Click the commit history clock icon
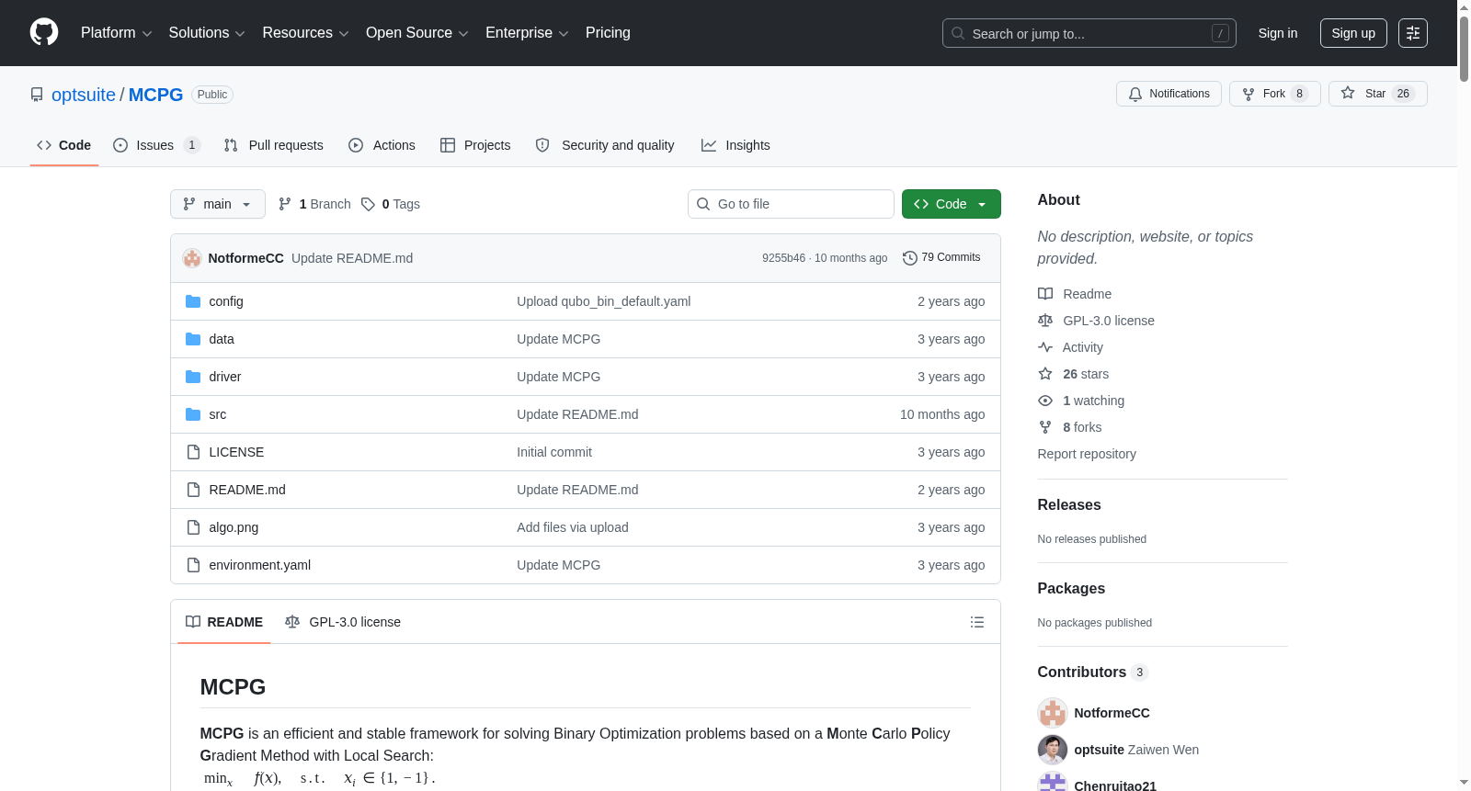 pyautogui.click(x=910, y=258)
